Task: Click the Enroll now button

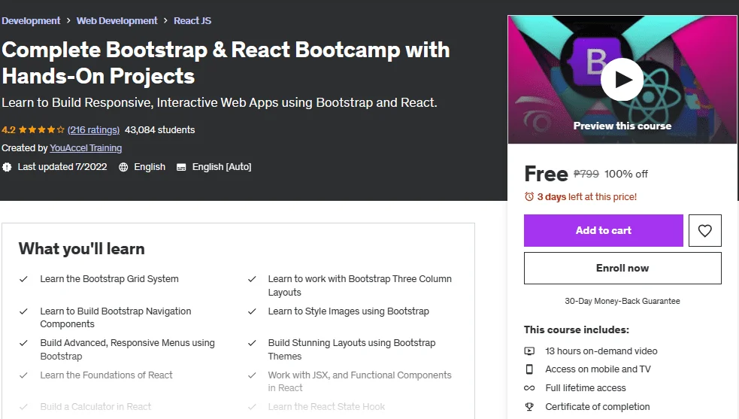Action: point(622,268)
